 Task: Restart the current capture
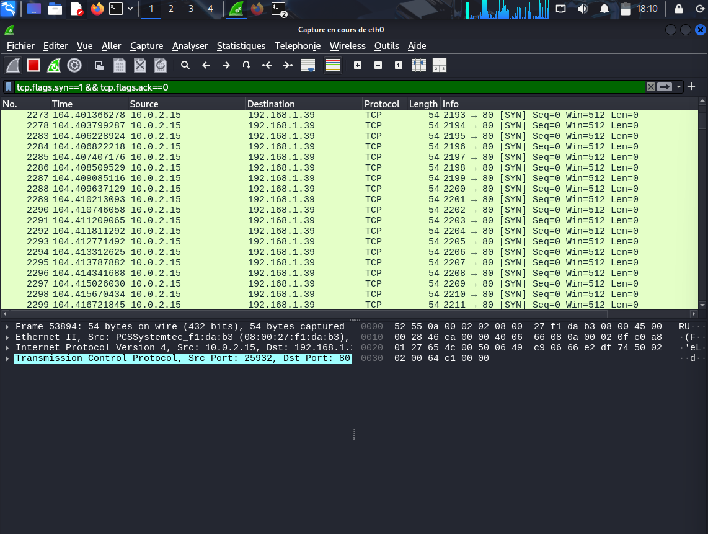pyautogui.click(x=54, y=65)
